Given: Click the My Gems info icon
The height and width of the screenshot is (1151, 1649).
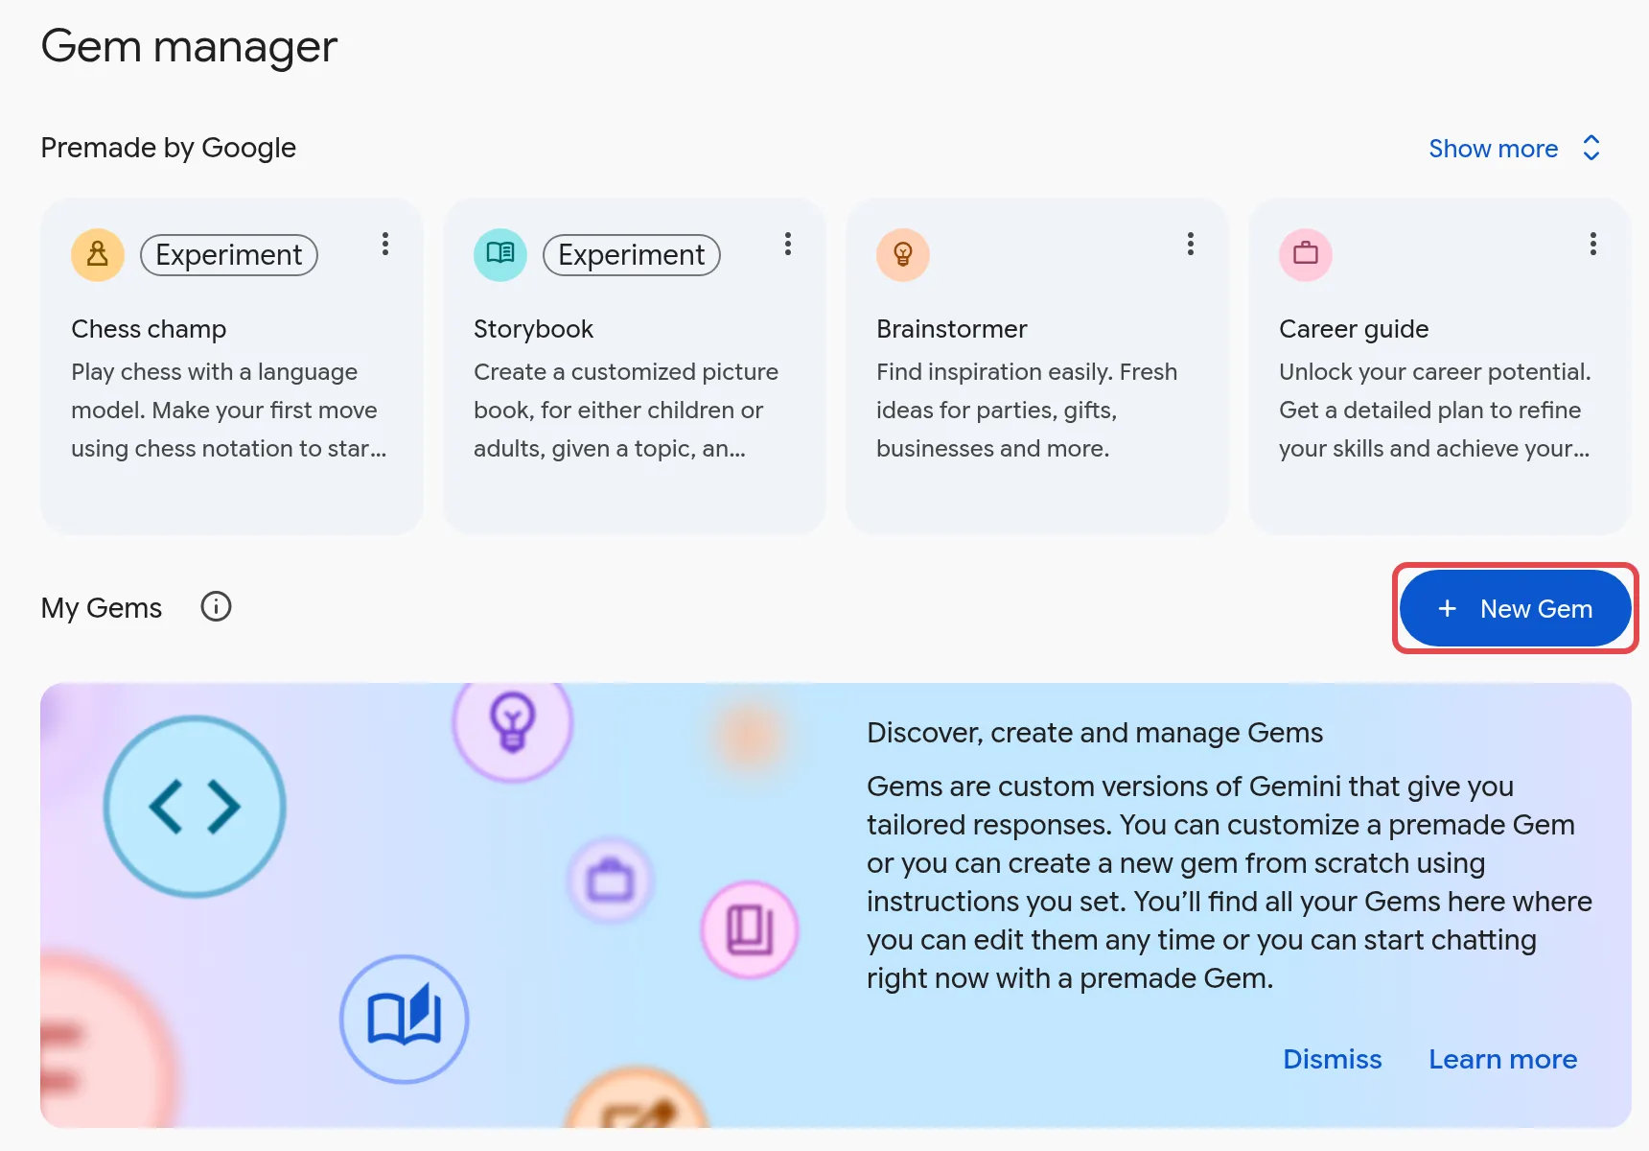Looking at the screenshot, I should [x=216, y=607].
